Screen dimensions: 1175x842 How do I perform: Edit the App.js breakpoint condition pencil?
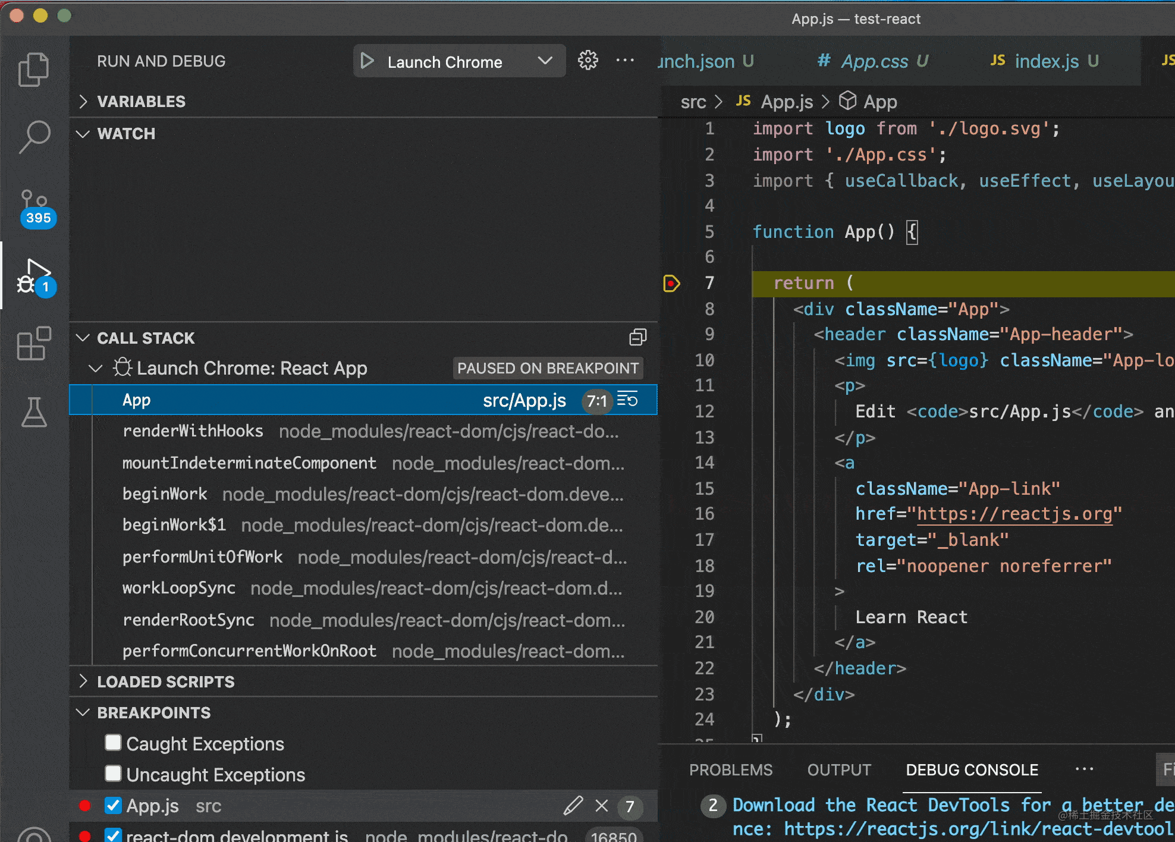pos(573,806)
